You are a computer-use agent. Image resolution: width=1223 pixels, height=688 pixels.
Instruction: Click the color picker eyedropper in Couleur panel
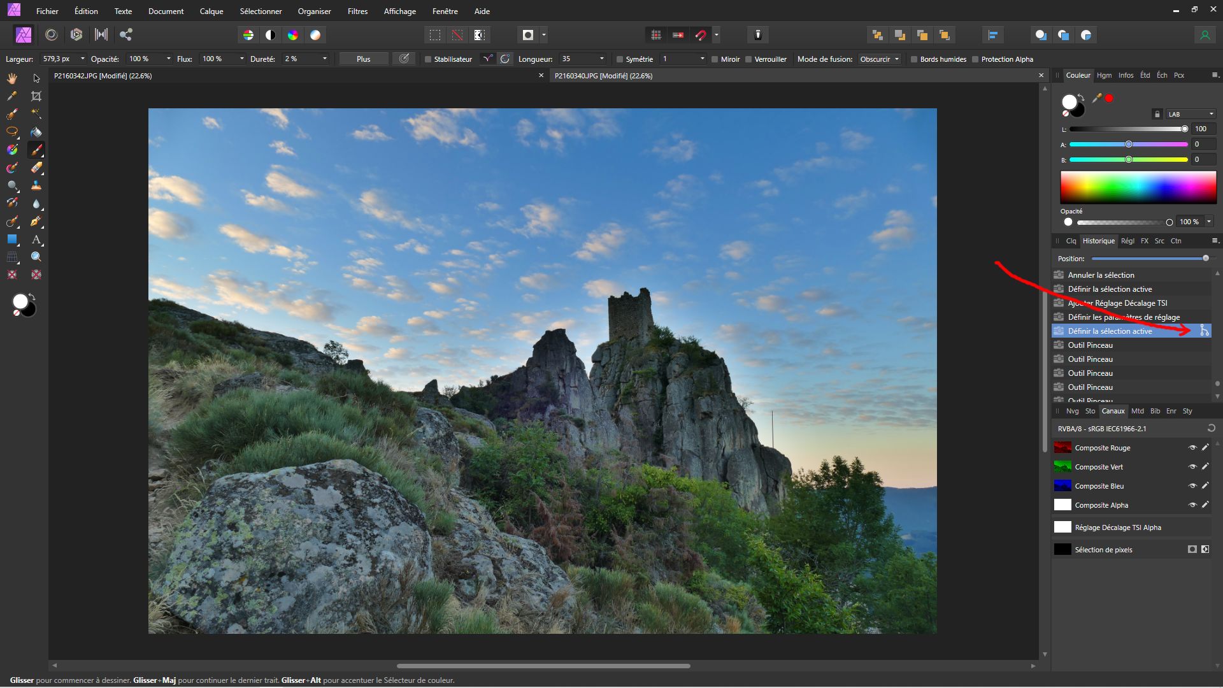pyautogui.click(x=1096, y=98)
